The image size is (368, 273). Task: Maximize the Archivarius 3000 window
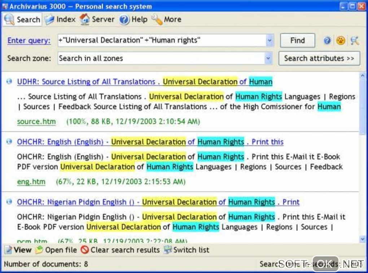(x=352, y=6)
